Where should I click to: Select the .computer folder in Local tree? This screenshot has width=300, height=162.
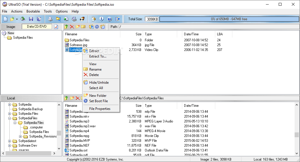tap(36, 127)
